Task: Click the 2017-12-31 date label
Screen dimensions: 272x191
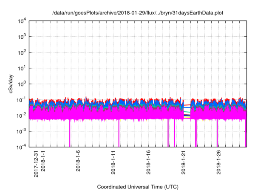Action: tap(36, 164)
